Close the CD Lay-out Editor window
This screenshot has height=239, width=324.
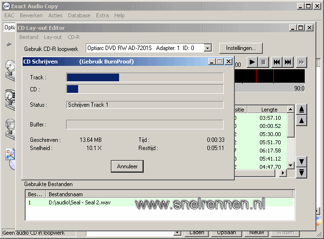pyautogui.click(x=310, y=28)
